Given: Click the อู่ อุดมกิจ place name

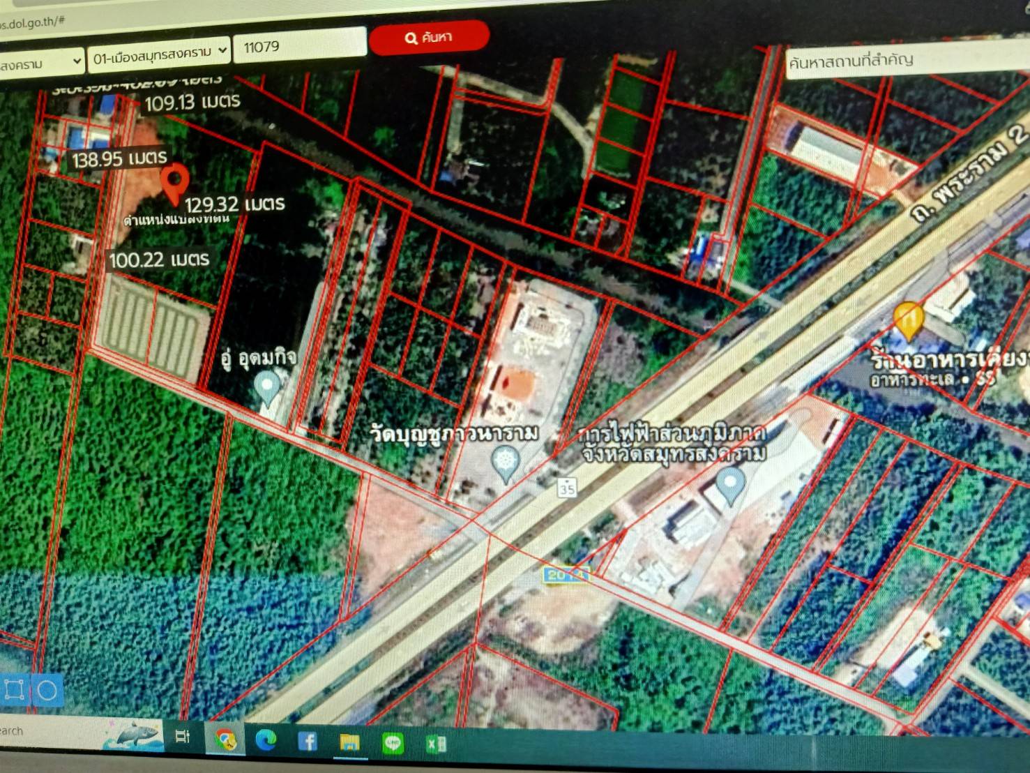Looking at the screenshot, I should [259, 359].
